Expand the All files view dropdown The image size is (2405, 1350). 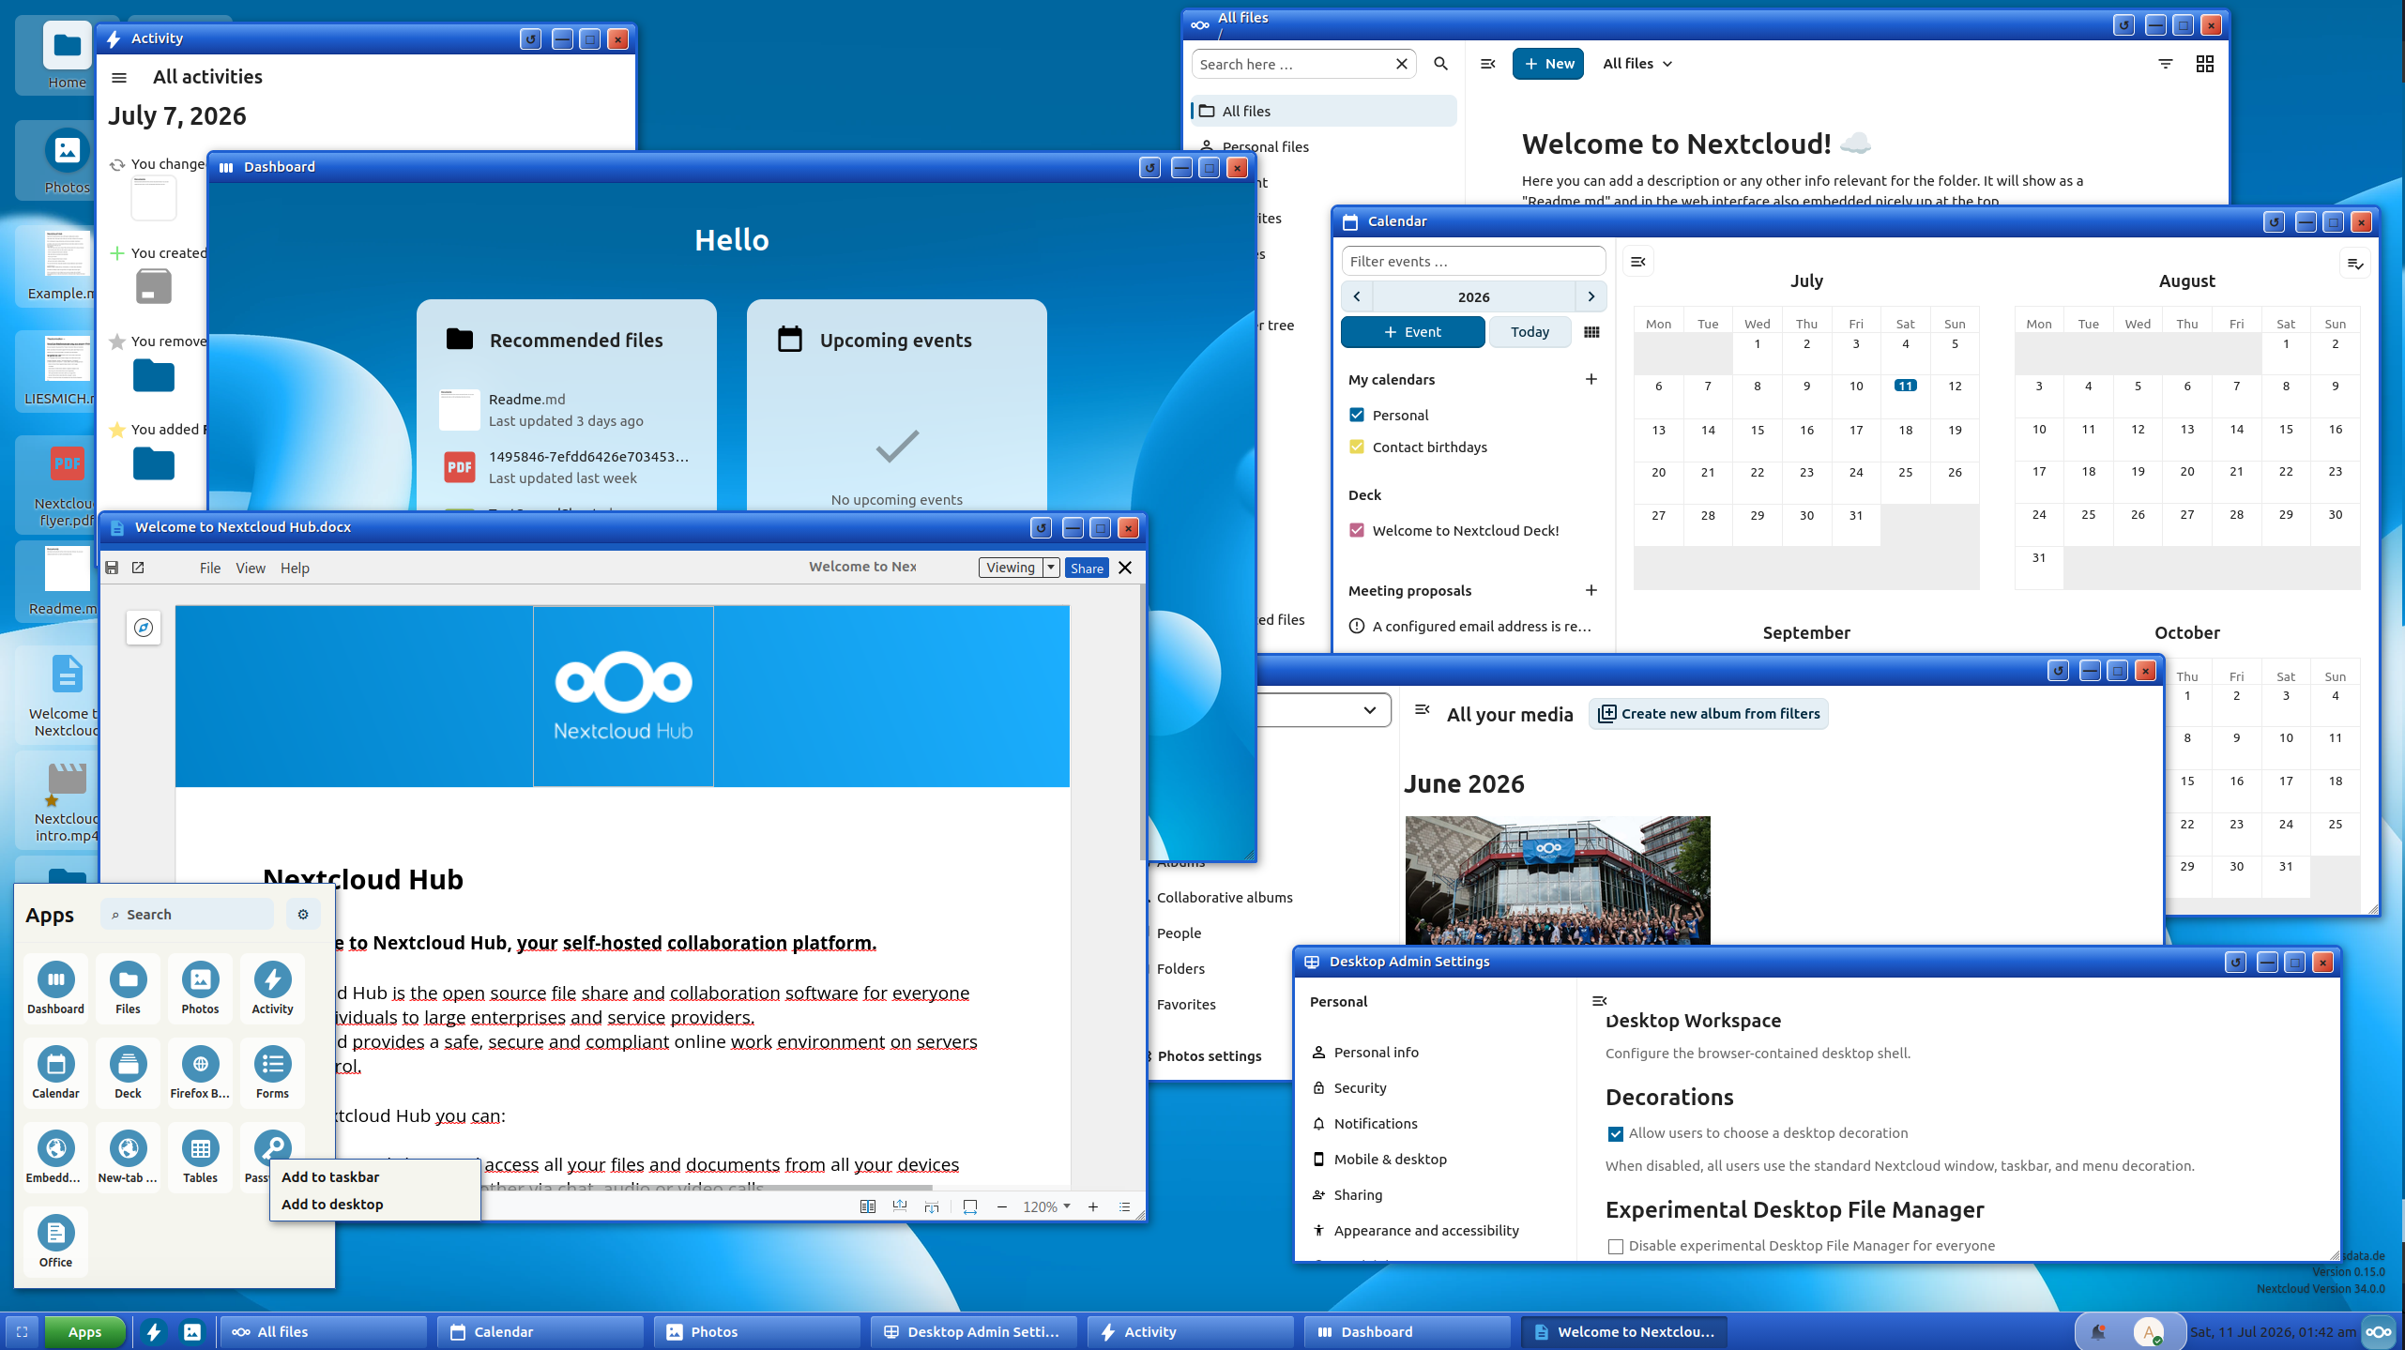[x=1637, y=64]
